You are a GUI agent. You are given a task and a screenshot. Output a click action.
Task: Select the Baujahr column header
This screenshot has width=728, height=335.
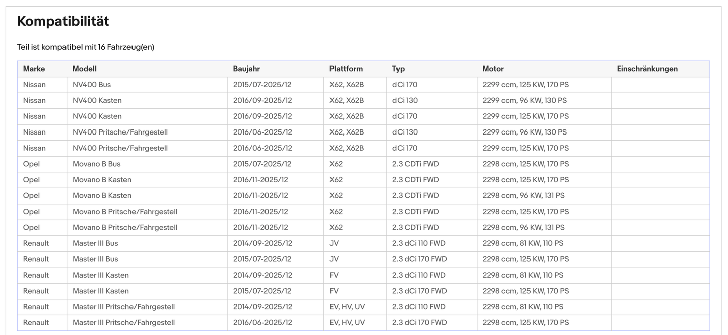(246, 69)
